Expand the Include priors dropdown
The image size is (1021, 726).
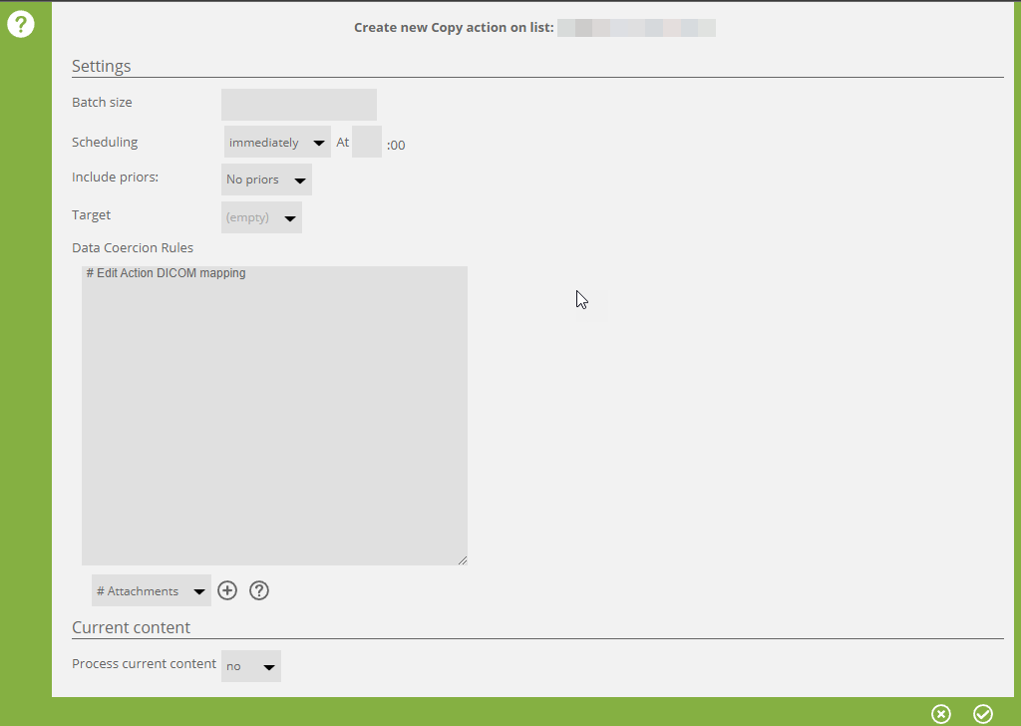tap(266, 180)
